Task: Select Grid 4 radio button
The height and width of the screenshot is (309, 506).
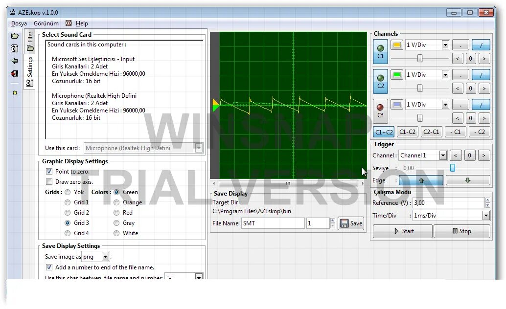Action: click(68, 233)
